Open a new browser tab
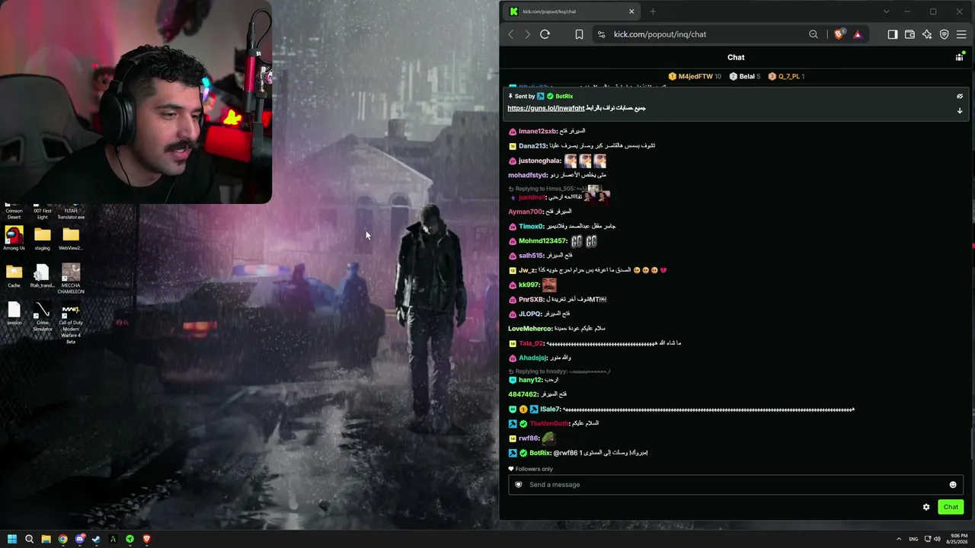Image resolution: width=975 pixels, height=548 pixels. coord(653,11)
